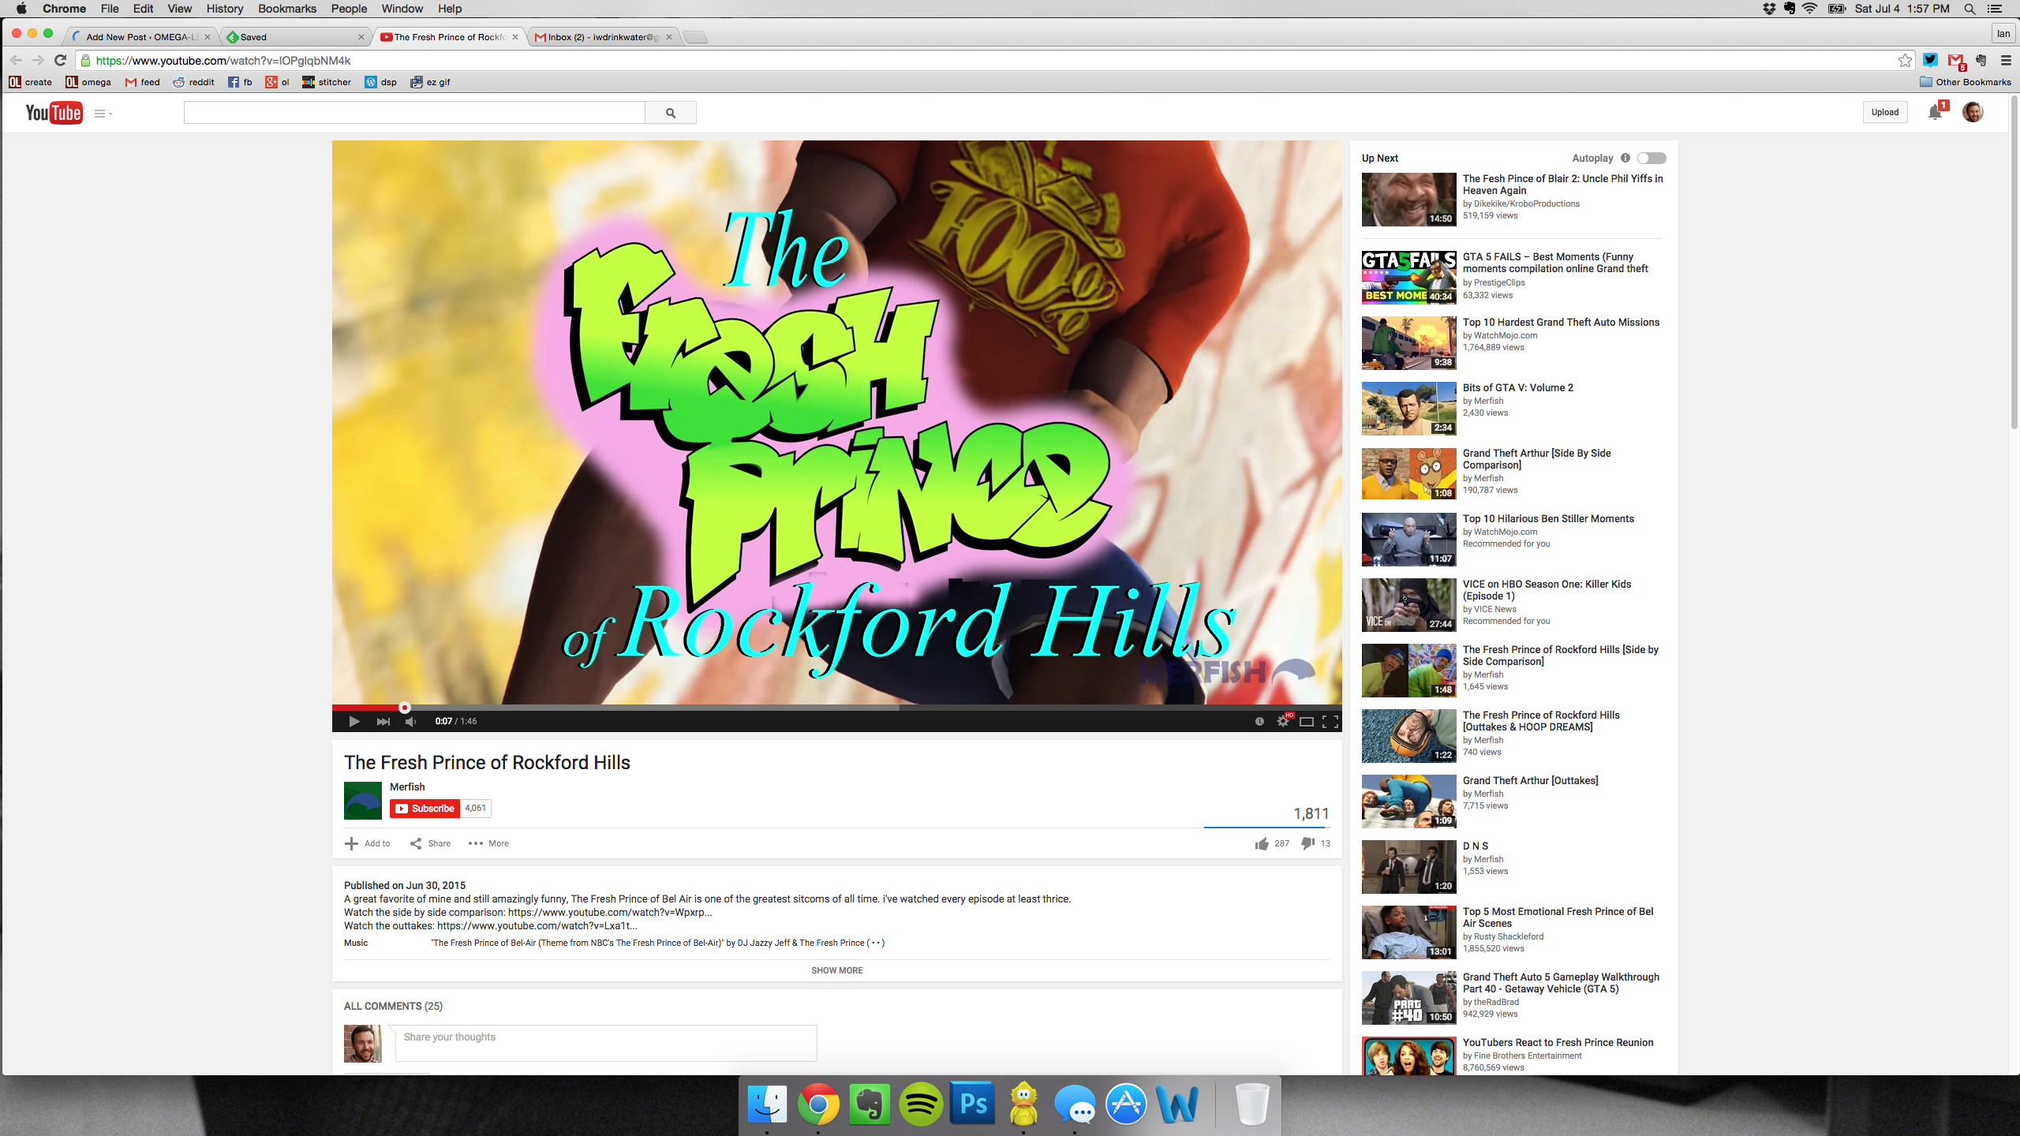Skip to next video in player controls

pyautogui.click(x=383, y=721)
